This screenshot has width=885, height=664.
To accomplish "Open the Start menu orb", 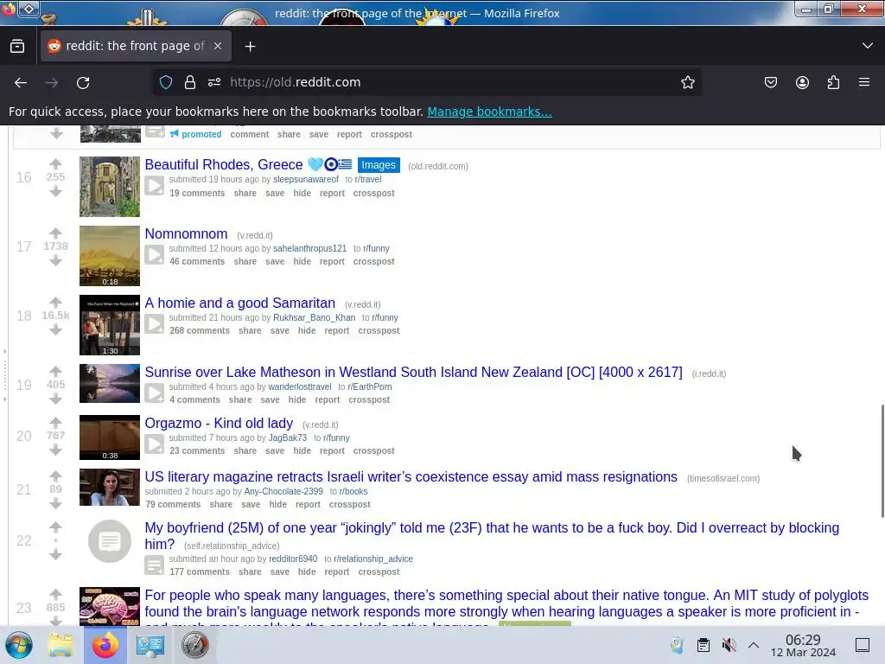I will point(19,645).
